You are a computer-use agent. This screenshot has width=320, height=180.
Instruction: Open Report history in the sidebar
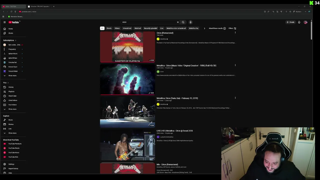coord(13,169)
